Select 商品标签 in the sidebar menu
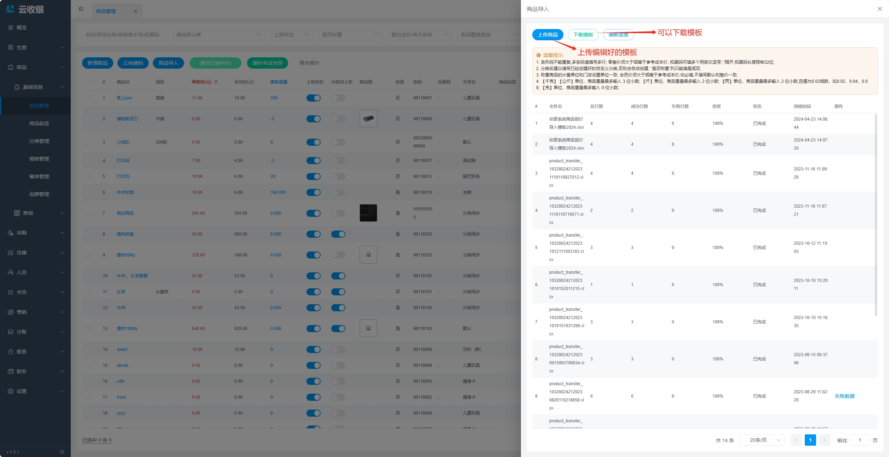Screen dimensions: 889x457 click(39, 123)
